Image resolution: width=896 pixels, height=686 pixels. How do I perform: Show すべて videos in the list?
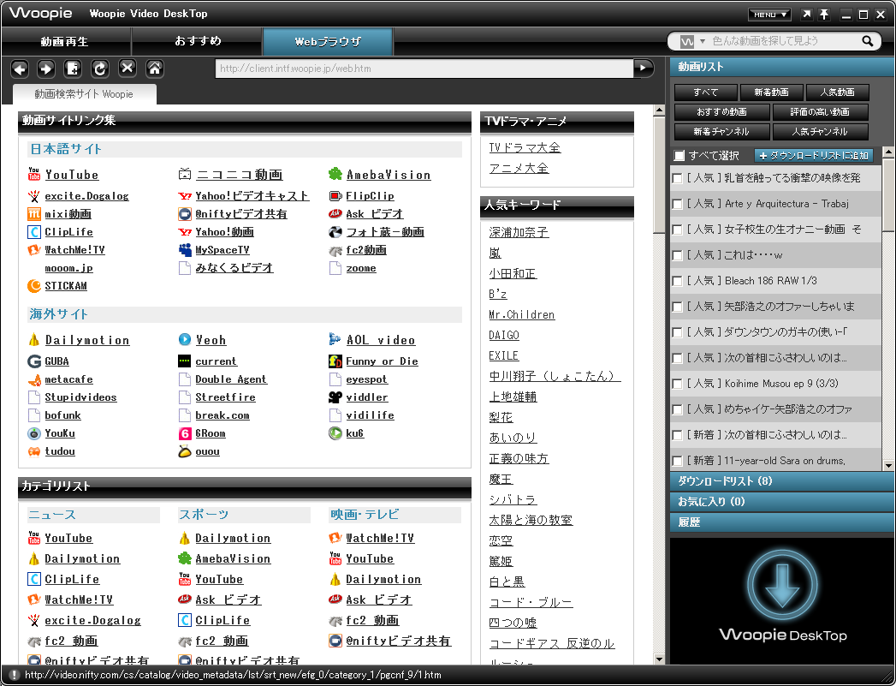click(706, 92)
